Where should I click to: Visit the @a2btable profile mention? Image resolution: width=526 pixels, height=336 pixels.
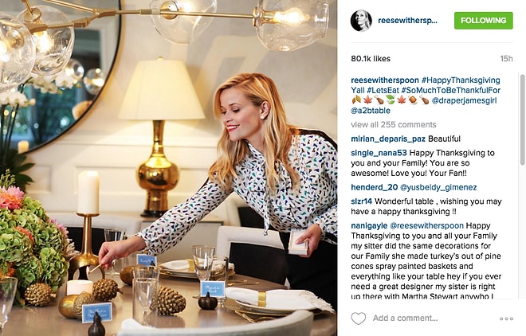(371, 111)
